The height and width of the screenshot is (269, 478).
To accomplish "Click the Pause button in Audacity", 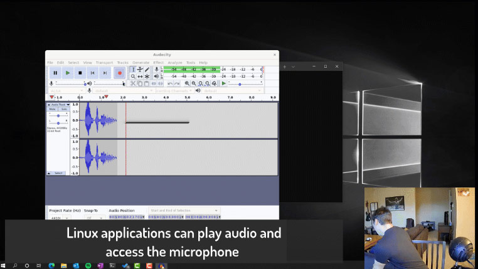I will tap(55, 73).
